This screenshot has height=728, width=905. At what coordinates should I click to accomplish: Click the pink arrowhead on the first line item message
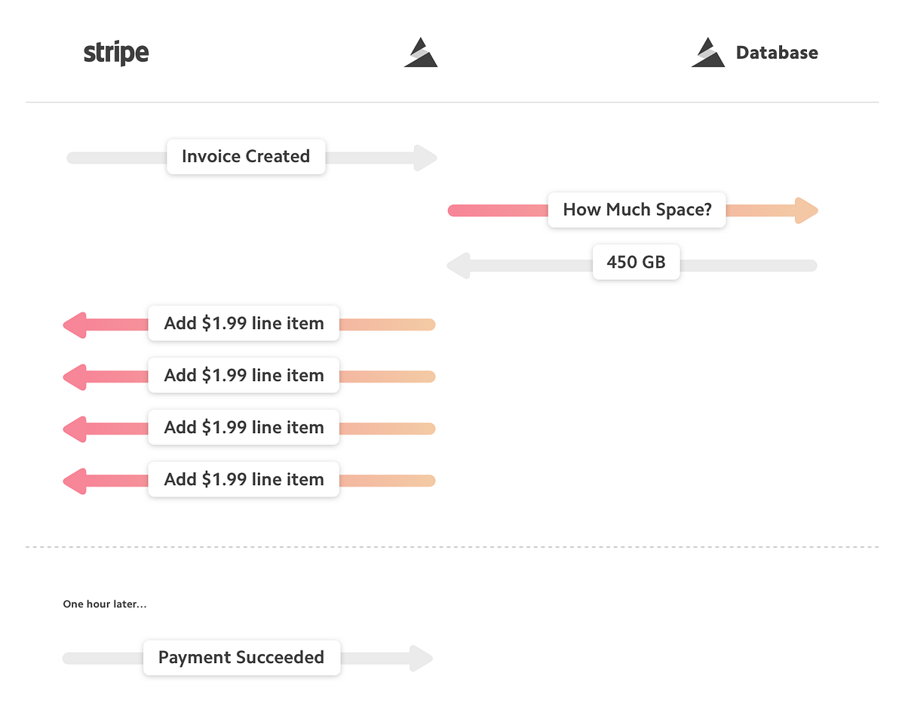tap(75, 324)
